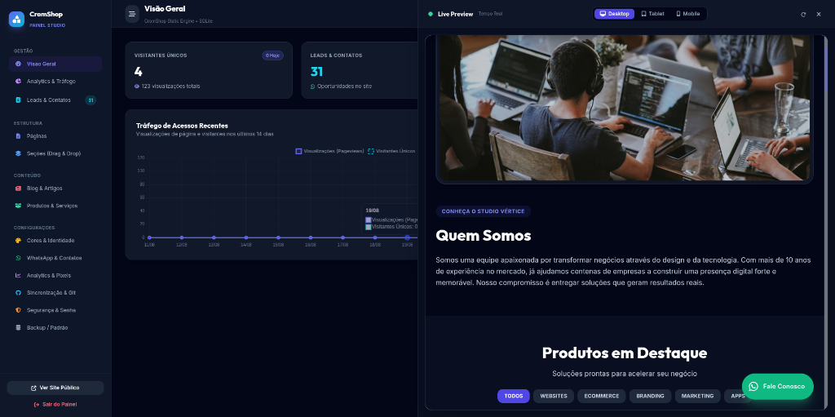835x417 pixels.
Task: Select the BRANDING product filter
Action: 650,397
